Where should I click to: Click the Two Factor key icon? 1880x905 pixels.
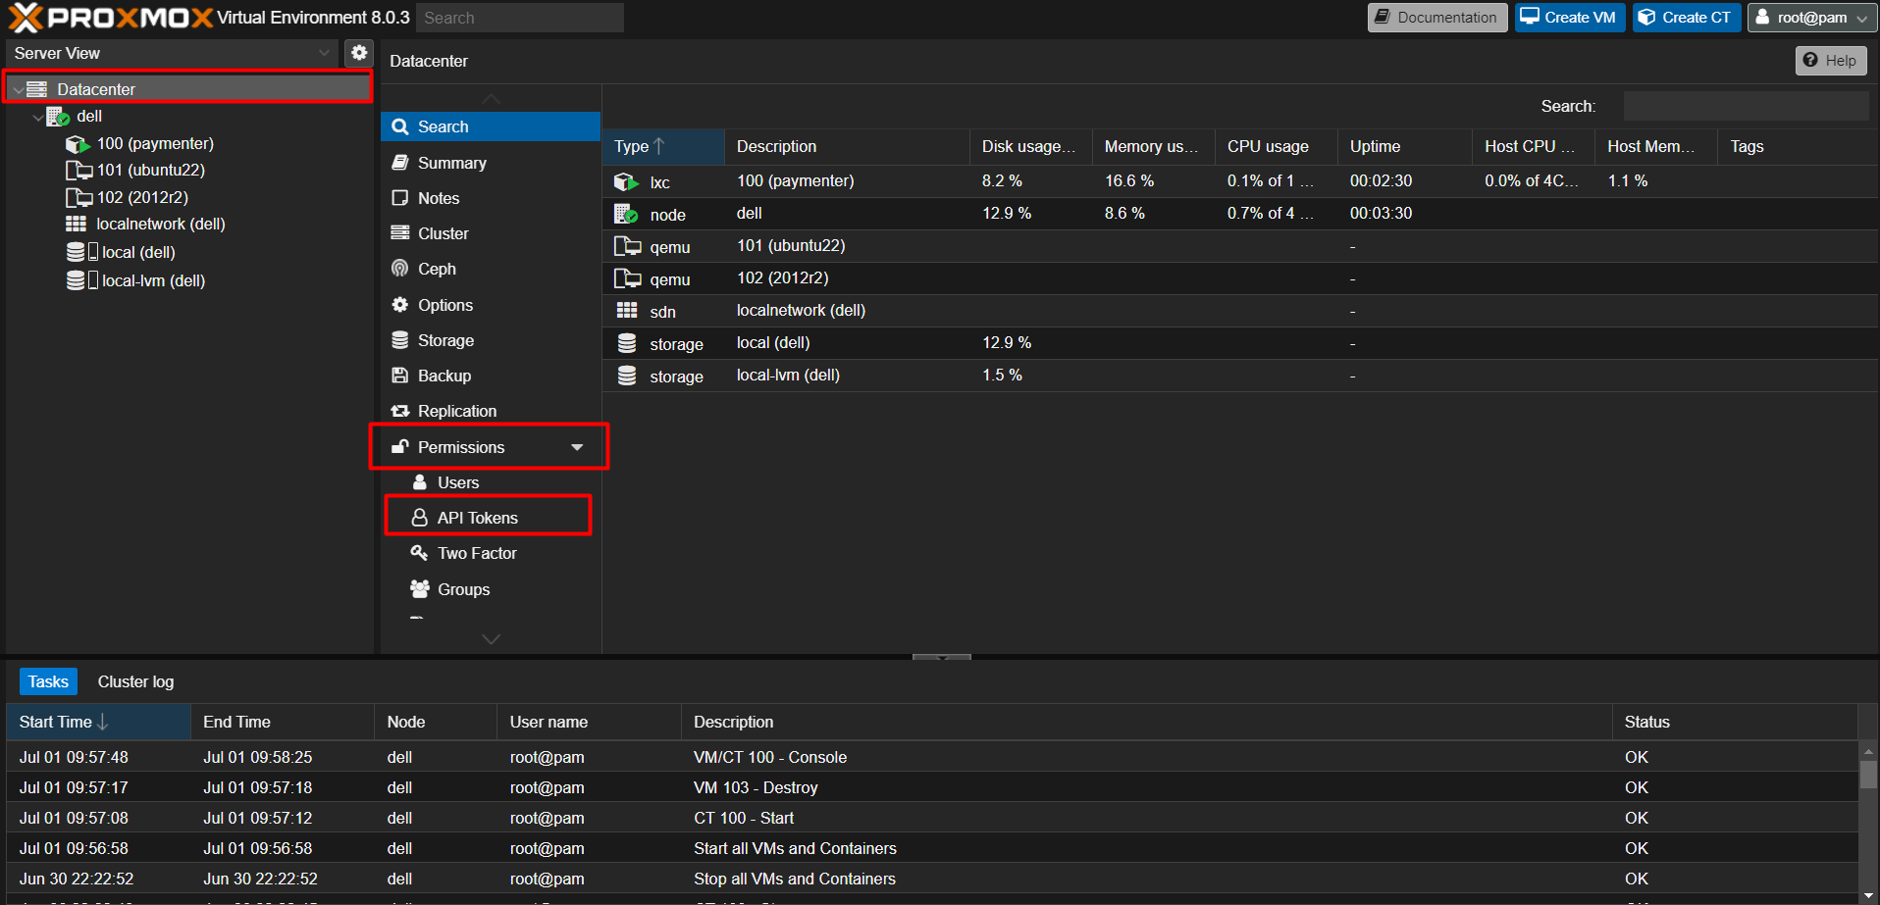(x=419, y=553)
